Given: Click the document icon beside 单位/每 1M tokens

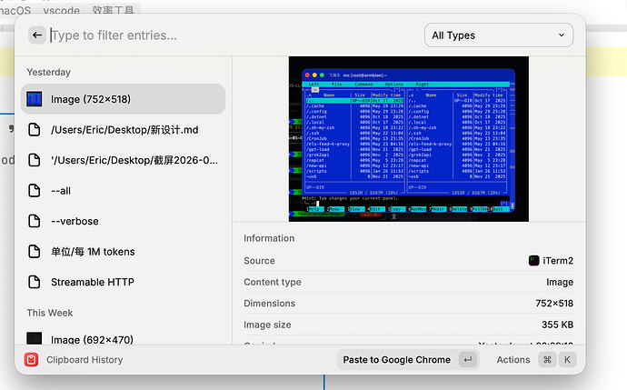Looking at the screenshot, I should tap(35, 251).
